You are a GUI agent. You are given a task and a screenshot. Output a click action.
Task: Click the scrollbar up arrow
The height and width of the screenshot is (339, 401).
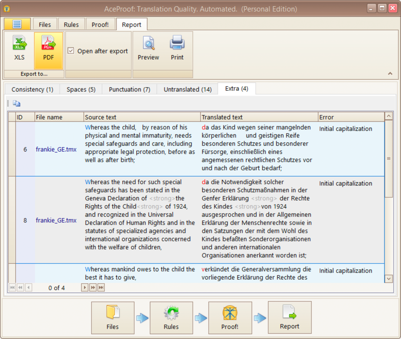(x=389, y=116)
